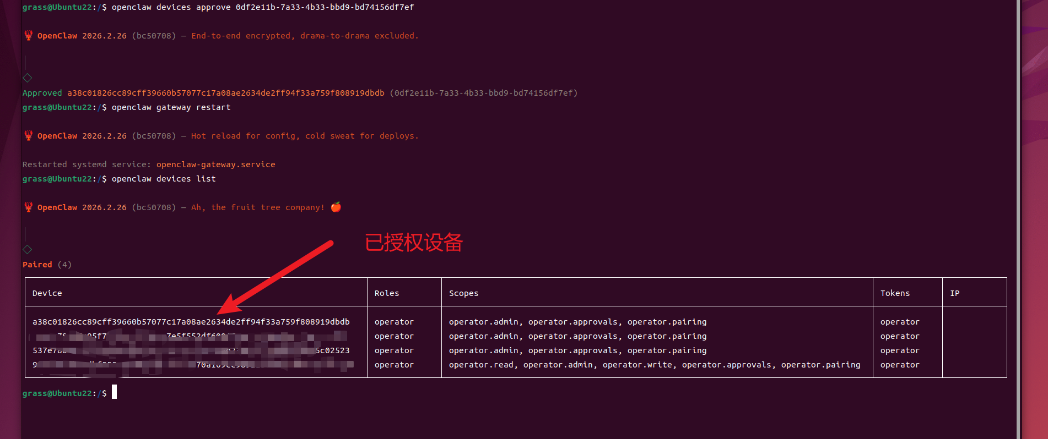Click the request ID in parentheses after the Approved hash
1048x439 pixels.
484,93
